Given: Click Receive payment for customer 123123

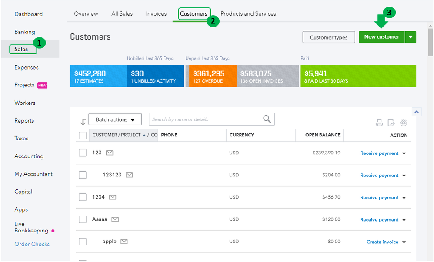Looking at the screenshot, I should click(379, 176).
